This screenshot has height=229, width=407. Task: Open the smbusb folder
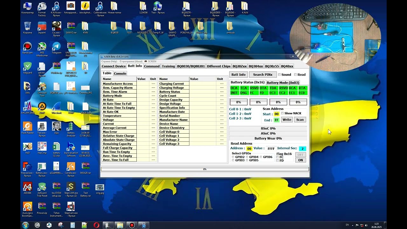click(230, 28)
